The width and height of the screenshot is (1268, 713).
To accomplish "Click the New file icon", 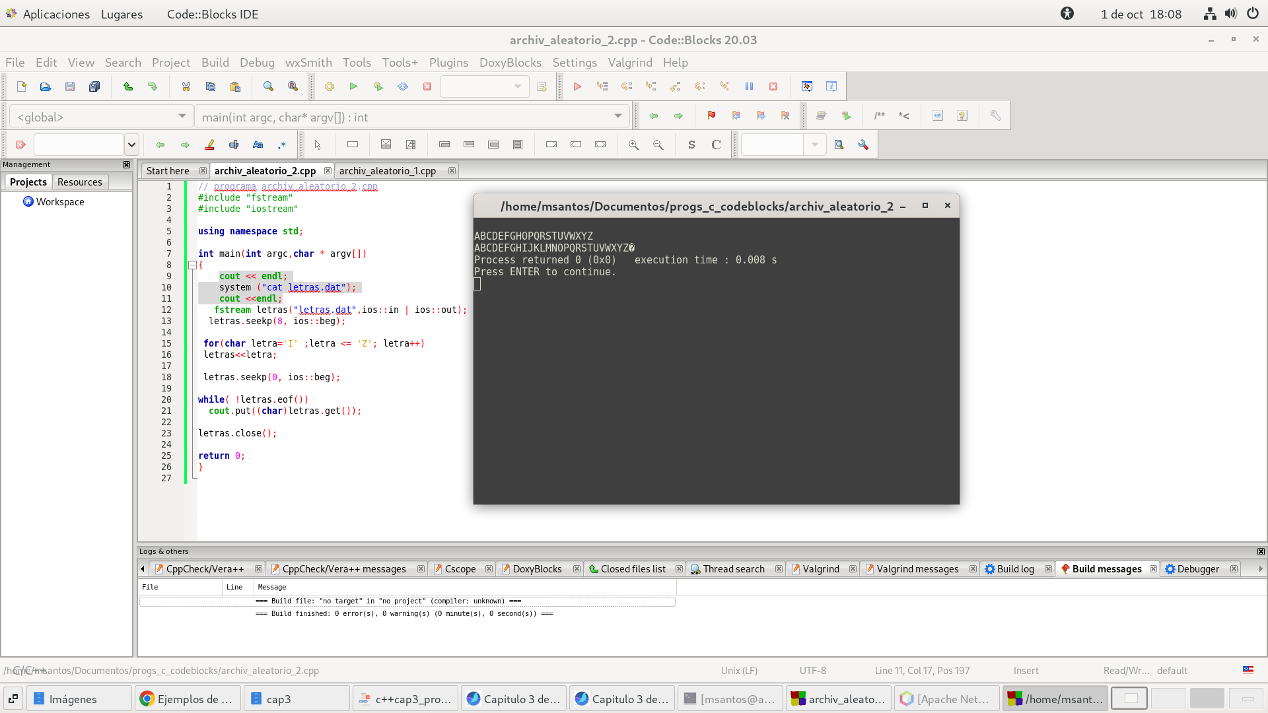I will (21, 86).
